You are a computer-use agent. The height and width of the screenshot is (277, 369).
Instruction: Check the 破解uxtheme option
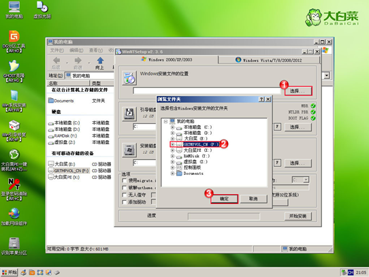[125, 188]
